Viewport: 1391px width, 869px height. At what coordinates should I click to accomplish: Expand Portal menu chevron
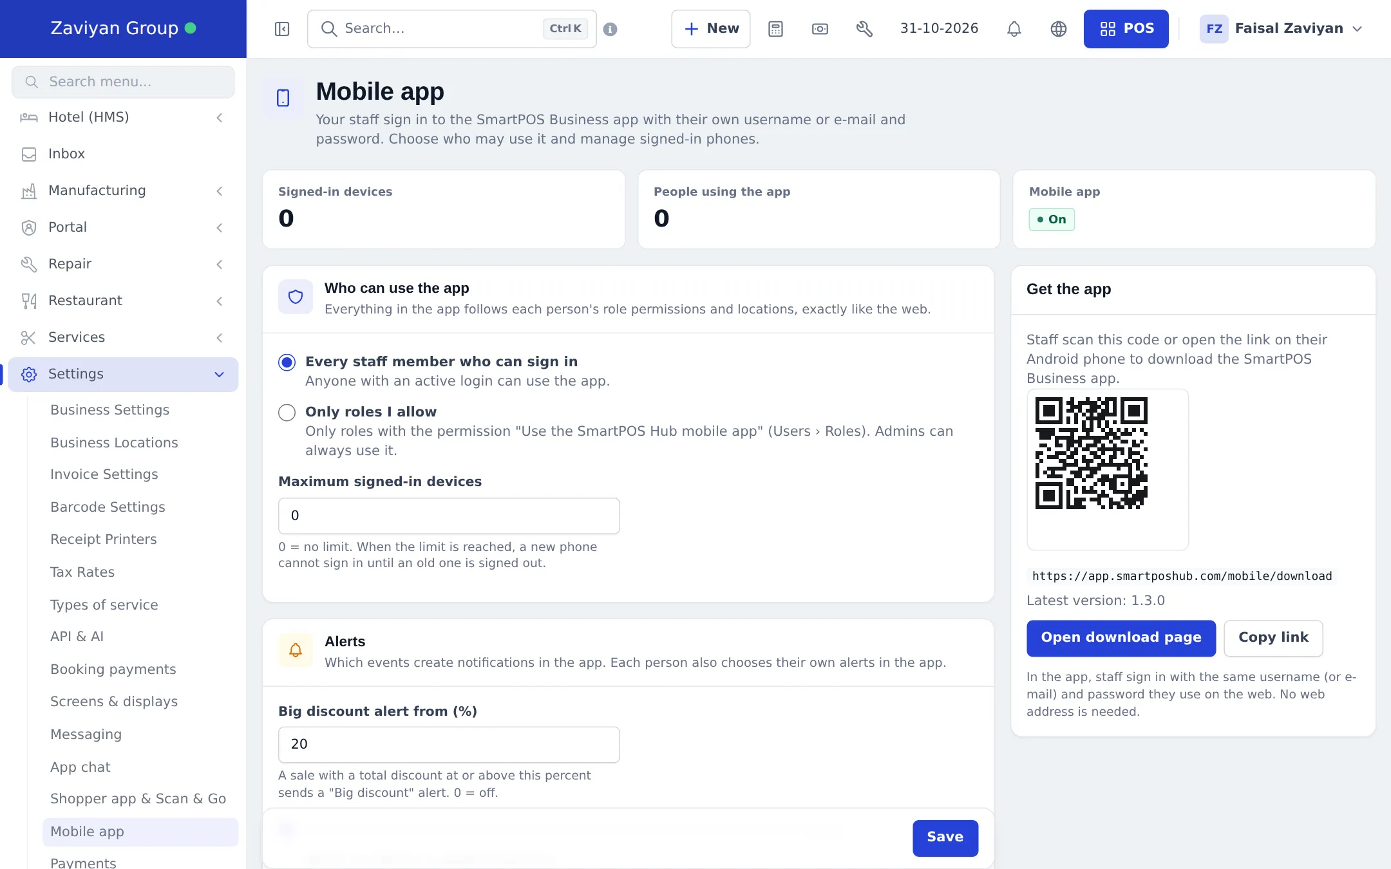coord(220,227)
